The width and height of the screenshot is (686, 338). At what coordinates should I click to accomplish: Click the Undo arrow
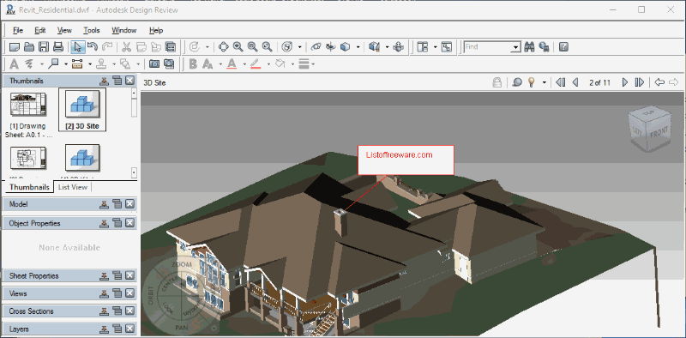click(x=93, y=47)
